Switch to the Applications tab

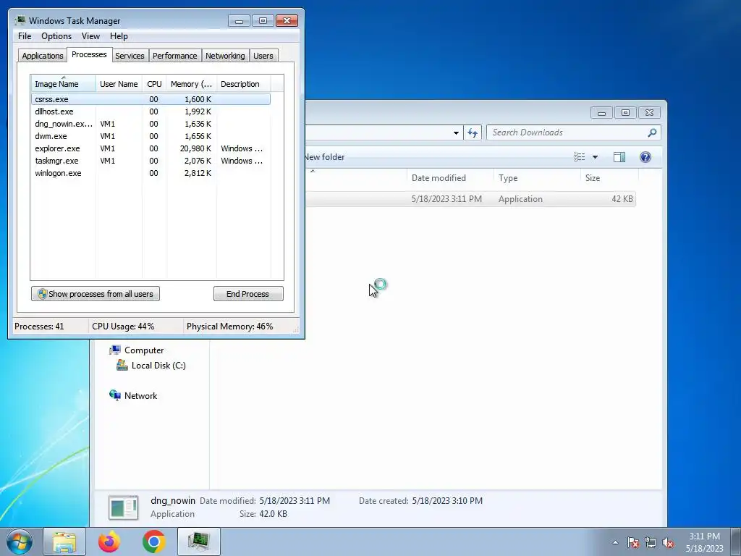coord(43,56)
